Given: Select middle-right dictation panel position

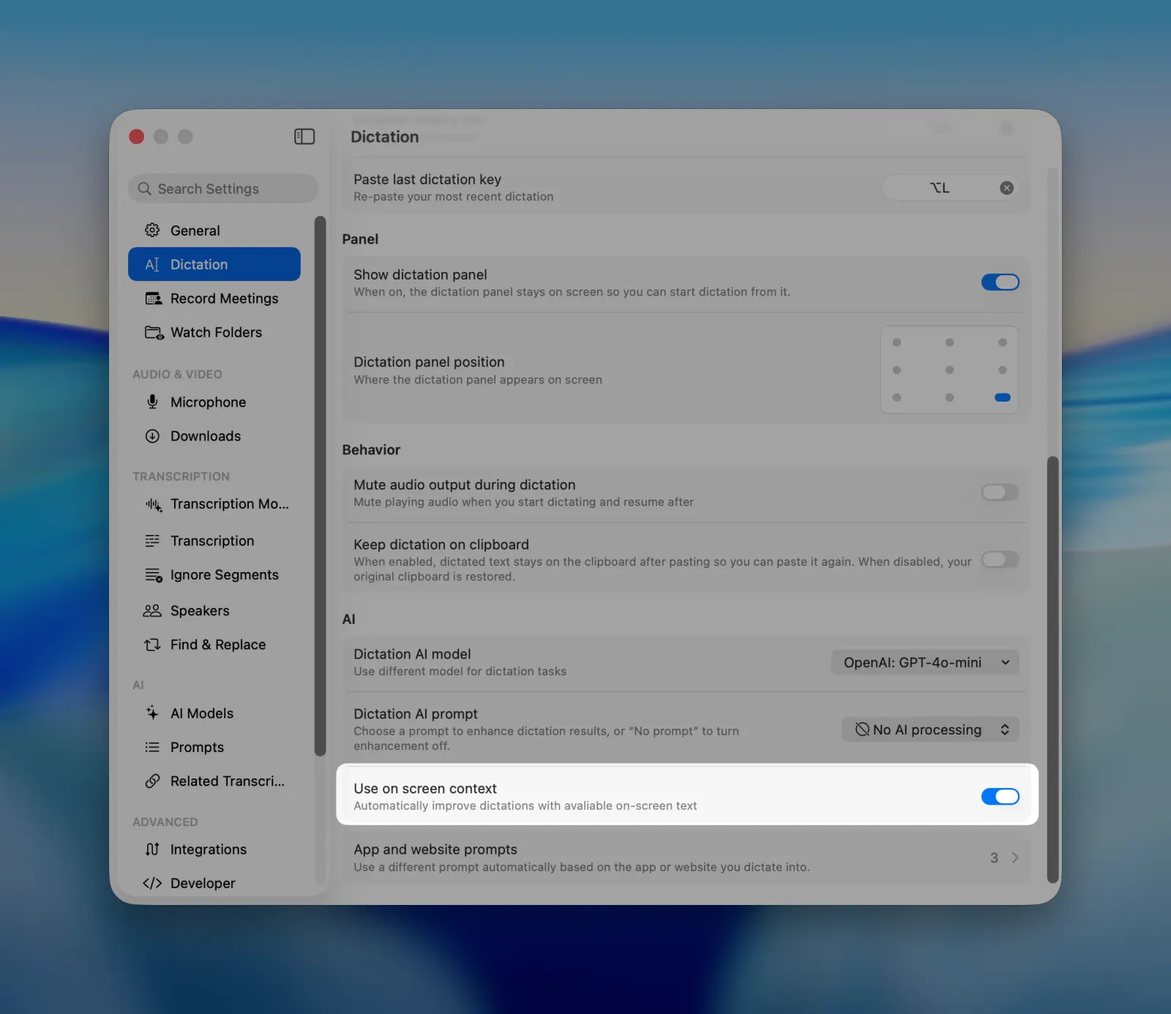Looking at the screenshot, I should 1003,370.
